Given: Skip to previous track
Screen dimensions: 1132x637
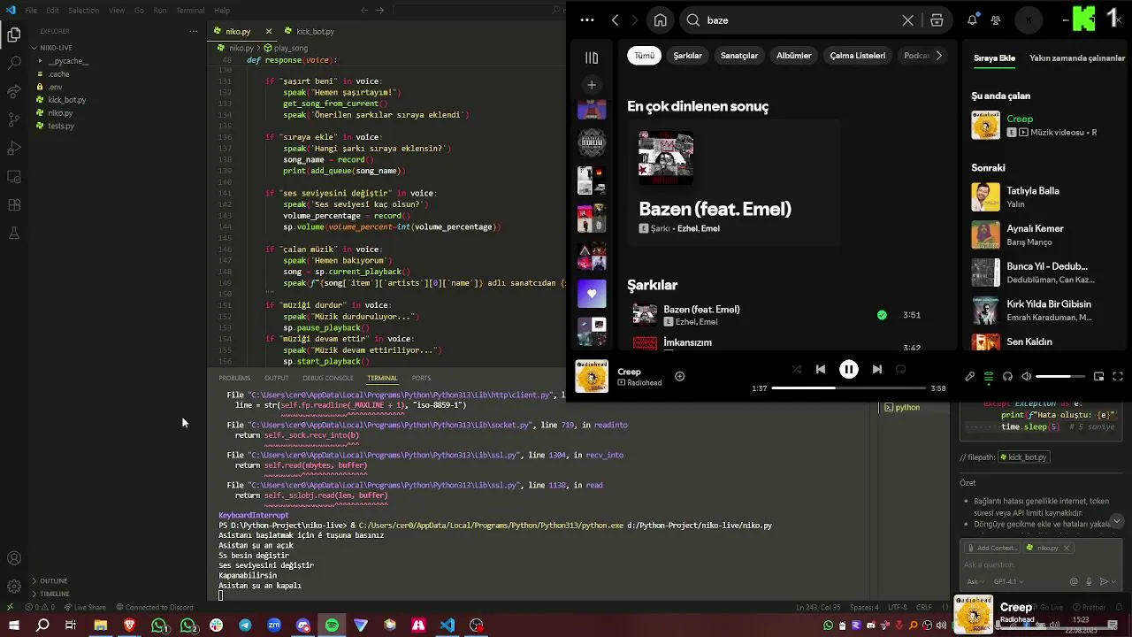Looking at the screenshot, I should click(821, 369).
